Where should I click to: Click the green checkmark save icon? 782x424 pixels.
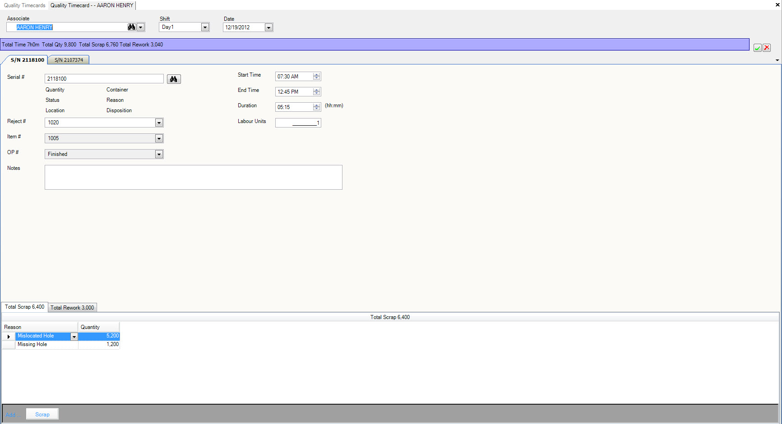(x=758, y=48)
